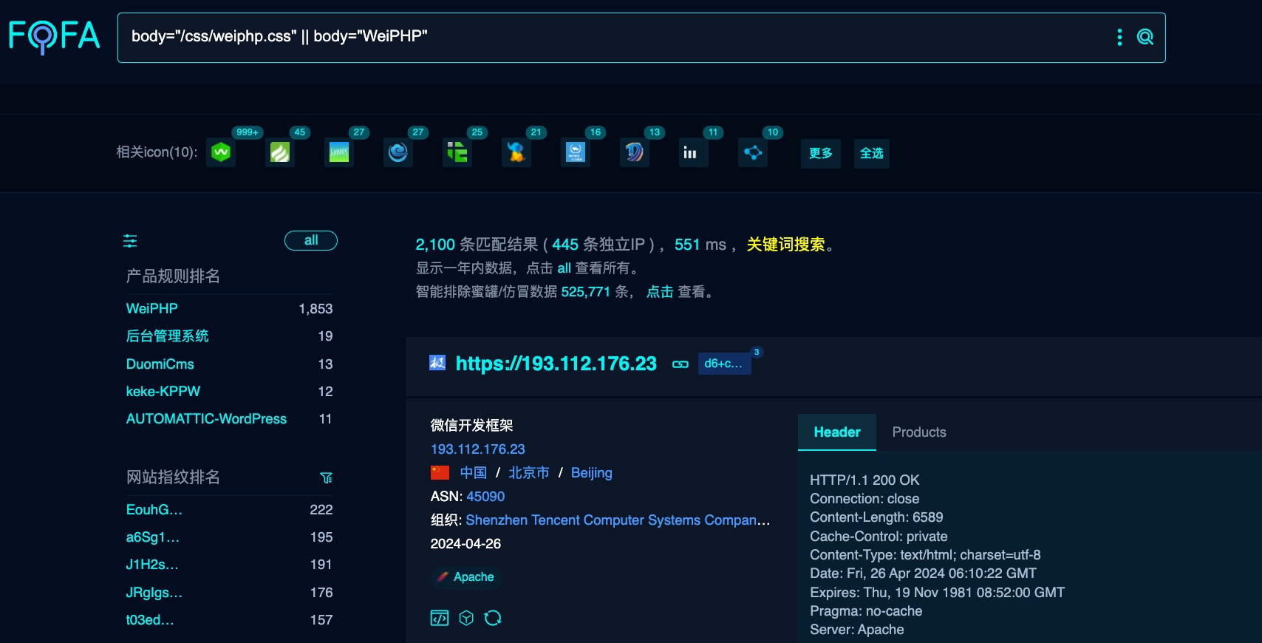Filter by region 北京市
Screen dimensions: 1262x643
529,473
